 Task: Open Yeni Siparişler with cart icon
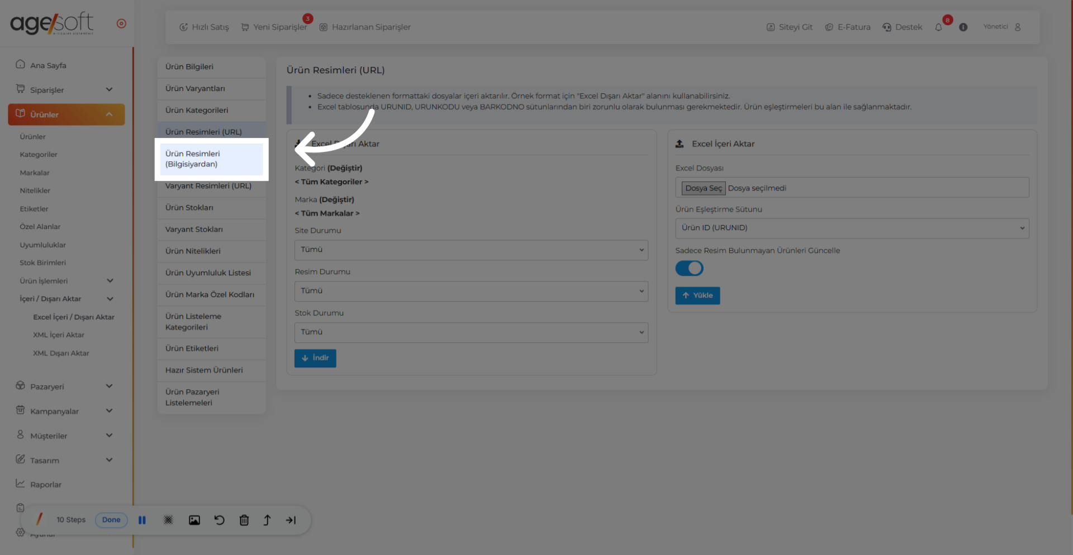pos(274,27)
